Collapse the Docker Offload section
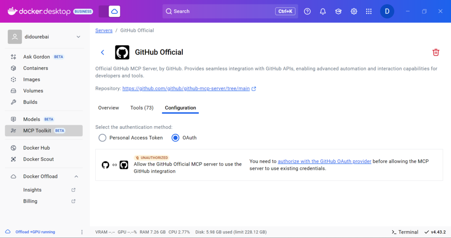The height and width of the screenshot is (238, 451). [76, 176]
